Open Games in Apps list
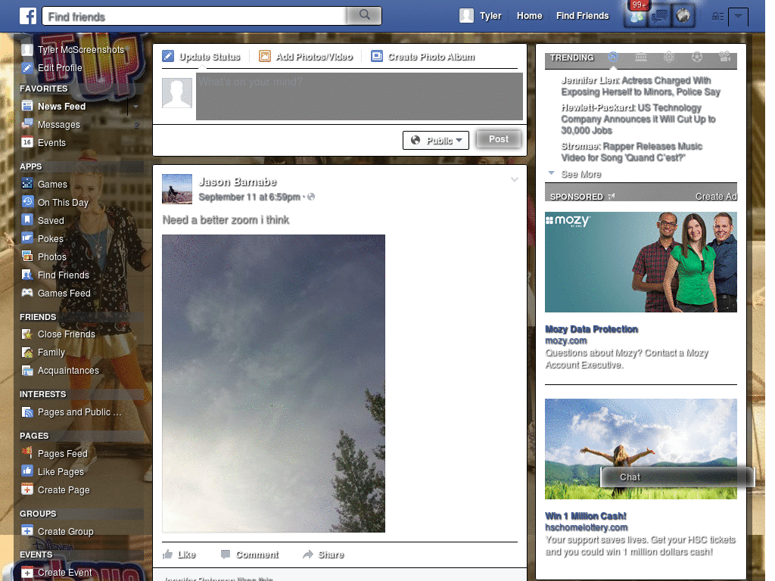The width and height of the screenshot is (775, 581). pos(52,185)
